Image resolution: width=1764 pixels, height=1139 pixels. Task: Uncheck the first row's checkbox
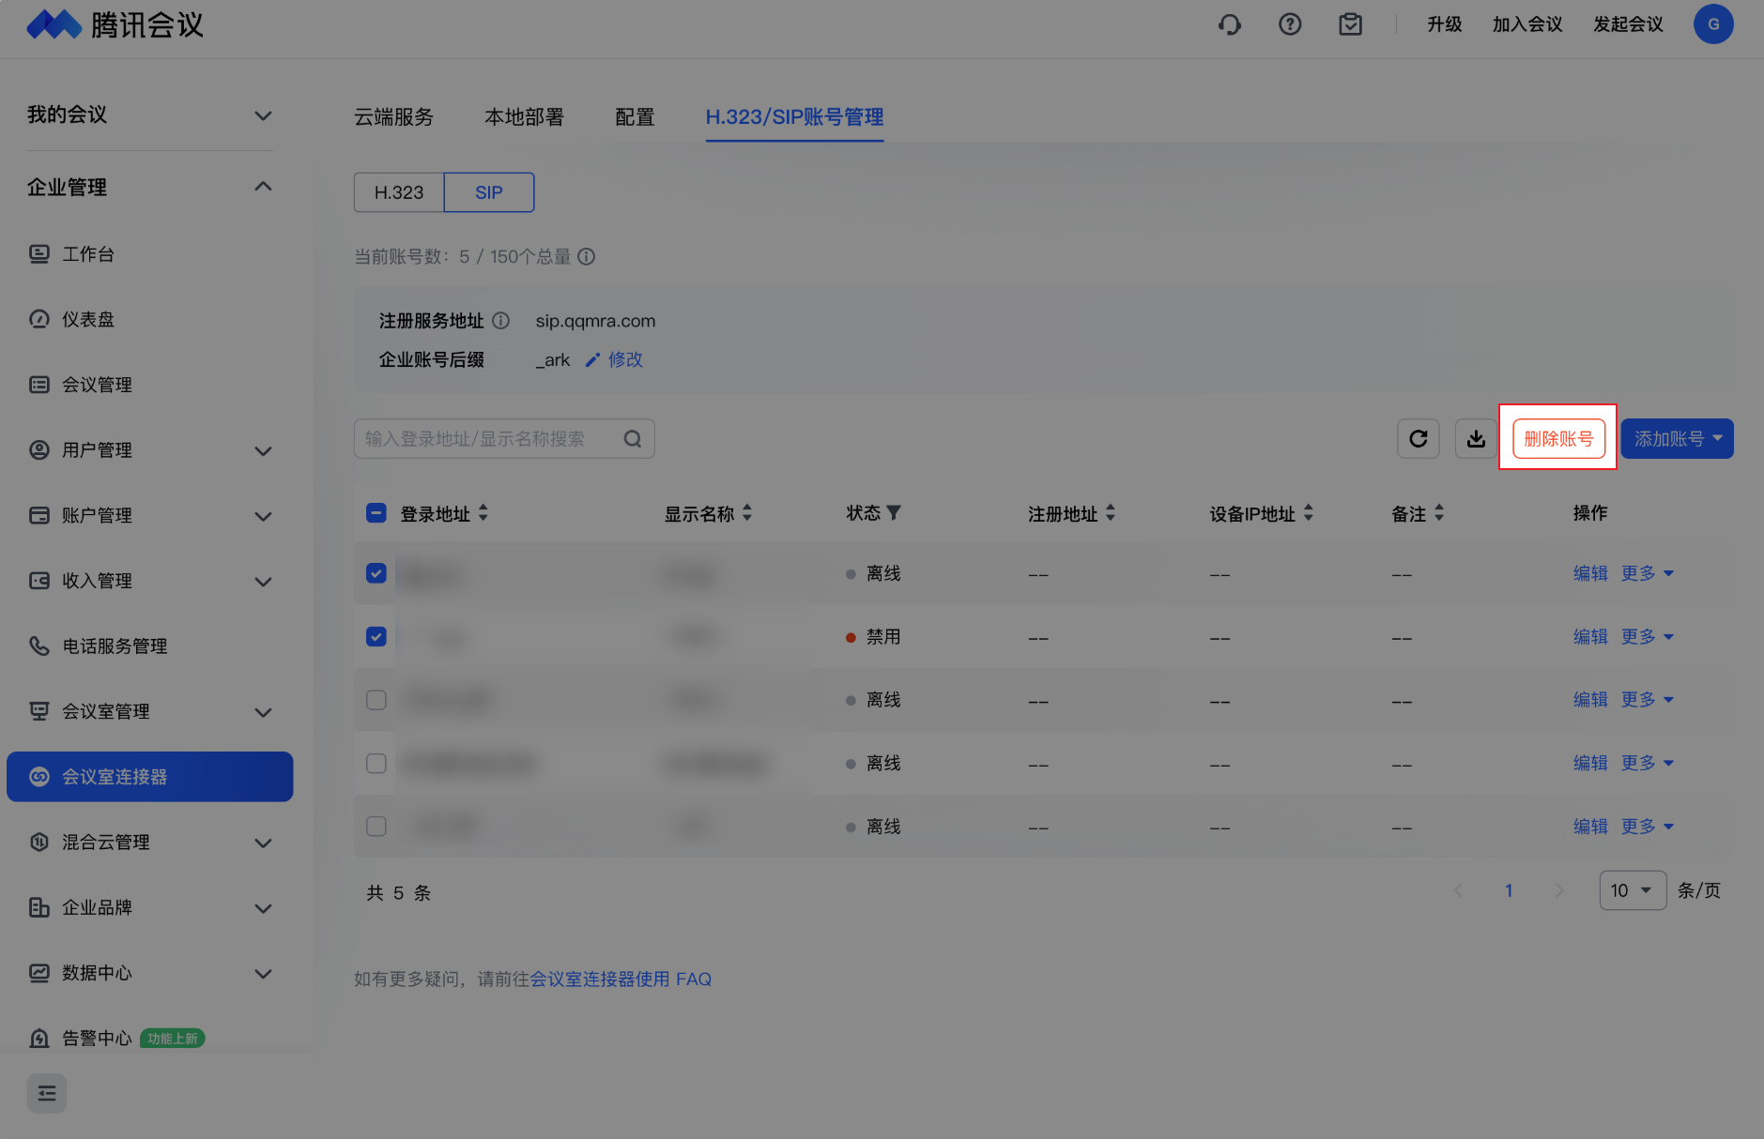point(376,573)
